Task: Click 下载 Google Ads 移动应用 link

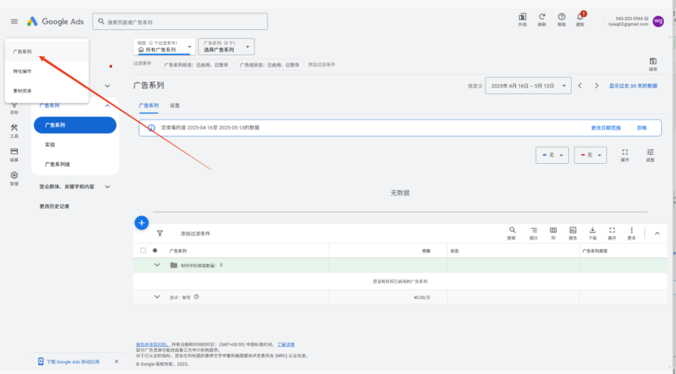Action: 73,362
